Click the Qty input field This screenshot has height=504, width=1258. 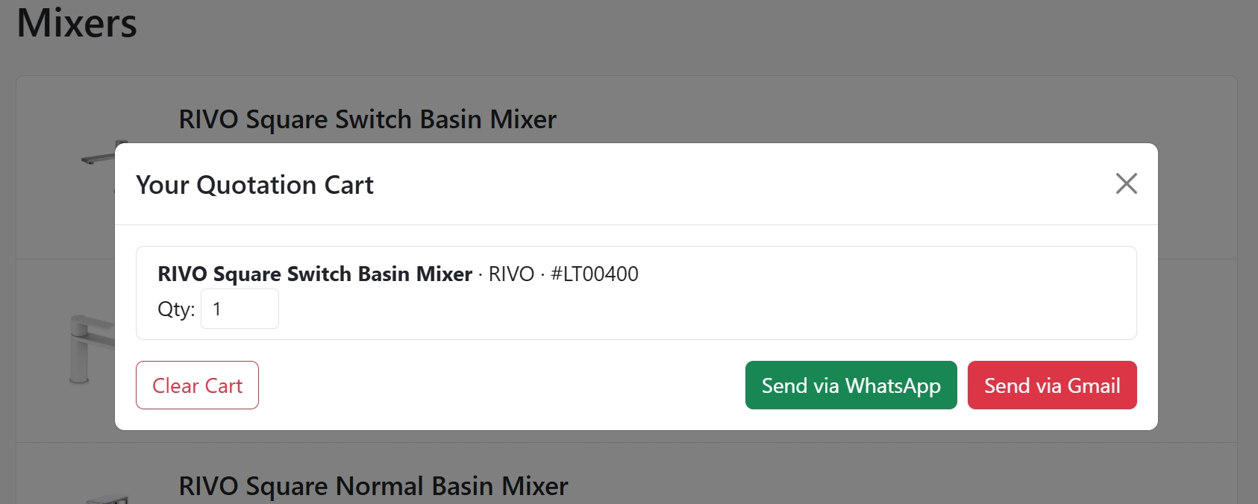[x=240, y=309]
